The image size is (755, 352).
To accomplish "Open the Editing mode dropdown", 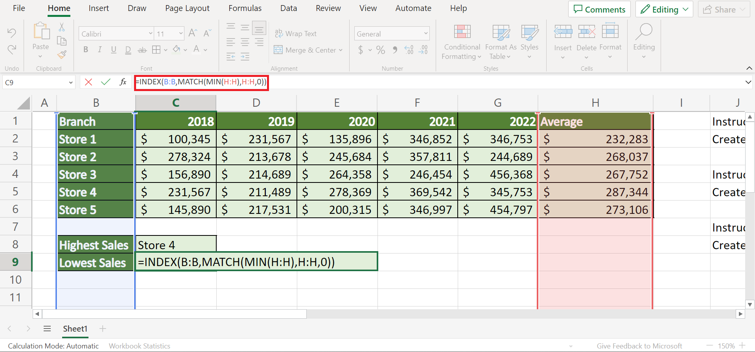I will coord(665,9).
